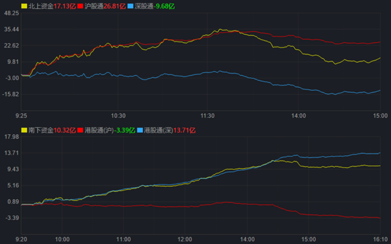Image resolution: width=391 pixels, height=244 pixels.
Task: Click the red 港股通(沪) legend swatch
Action: pos(81,130)
